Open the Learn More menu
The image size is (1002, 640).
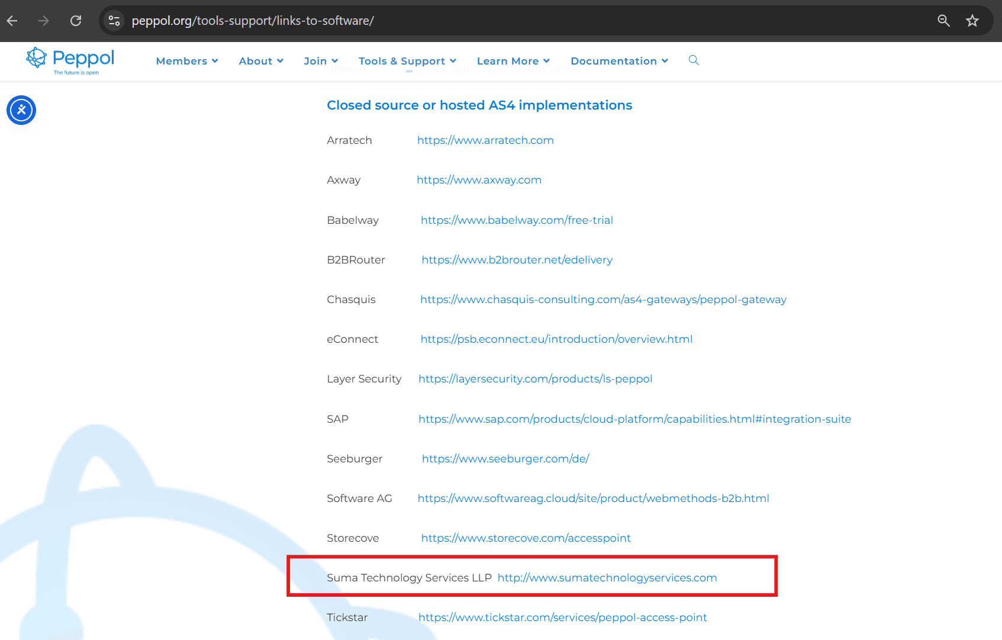click(x=513, y=61)
